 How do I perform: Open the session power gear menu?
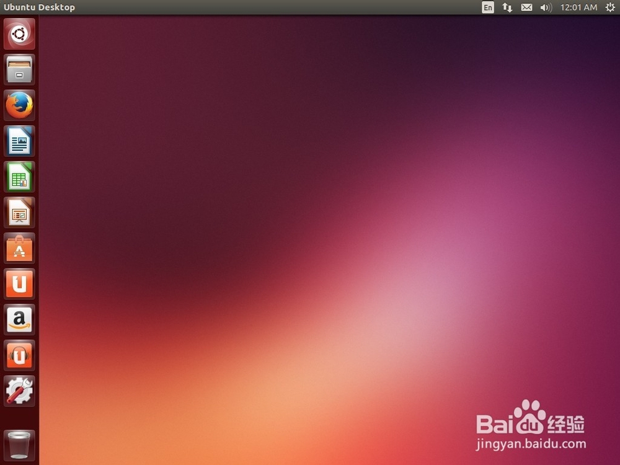coord(610,7)
